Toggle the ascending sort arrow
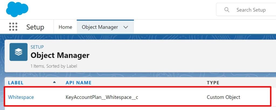 (54, 82)
